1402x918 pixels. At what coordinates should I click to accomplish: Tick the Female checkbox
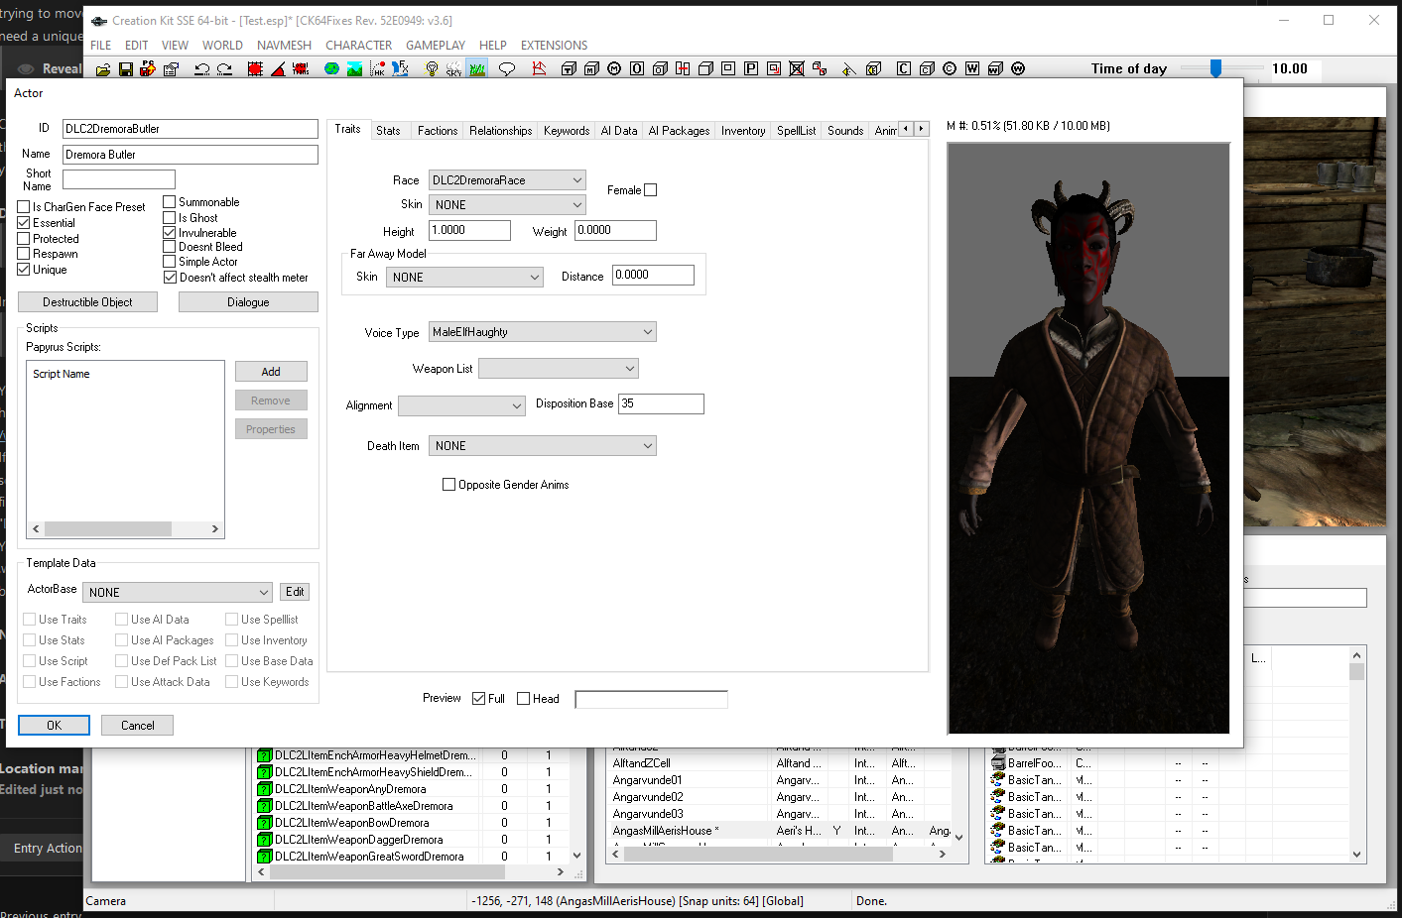pos(651,190)
